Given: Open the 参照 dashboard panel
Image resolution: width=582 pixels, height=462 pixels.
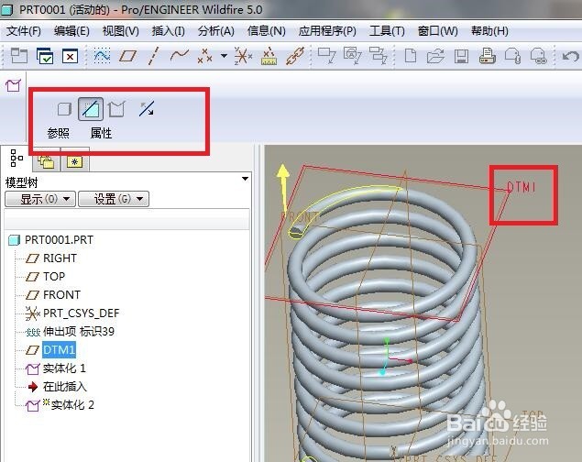Looking at the screenshot, I should point(59,133).
